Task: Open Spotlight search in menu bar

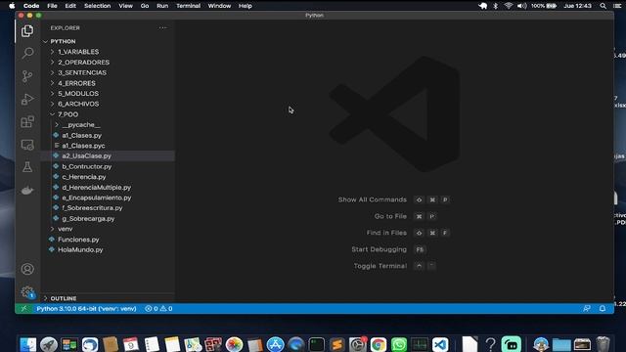Action: pyautogui.click(x=603, y=6)
